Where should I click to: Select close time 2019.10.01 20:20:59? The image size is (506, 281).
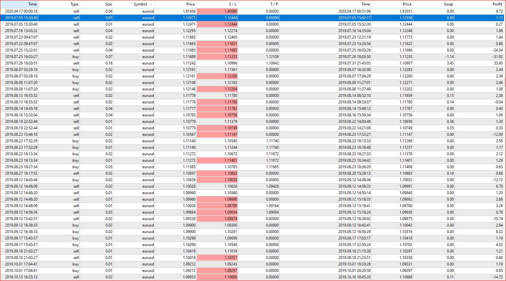(354, 271)
